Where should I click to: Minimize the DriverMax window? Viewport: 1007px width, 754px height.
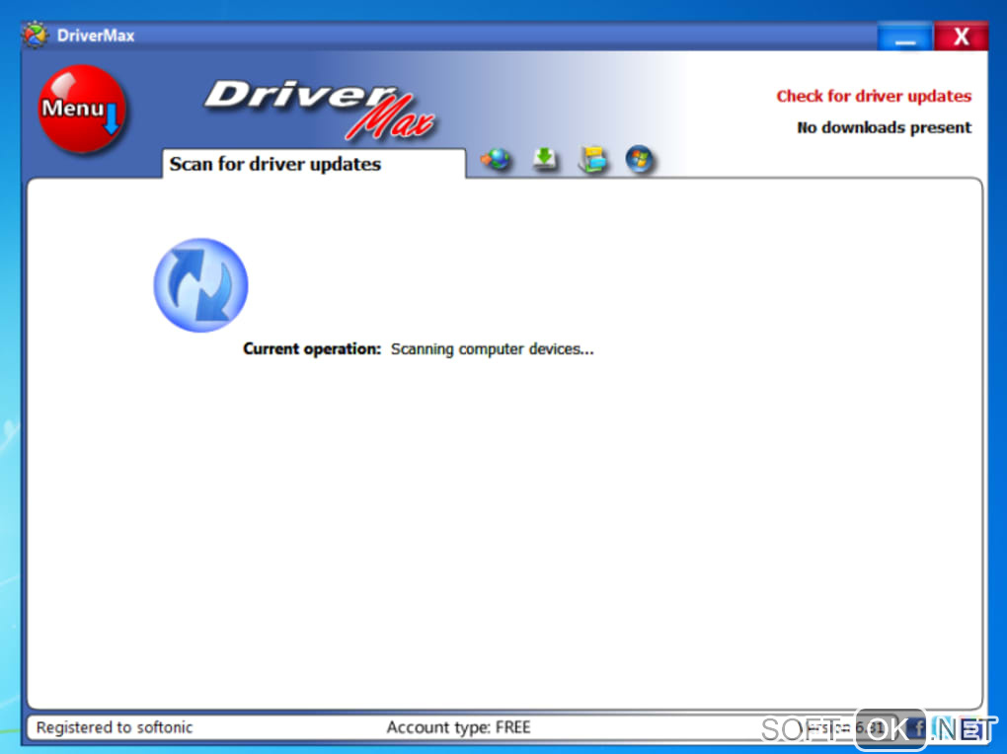coord(904,37)
